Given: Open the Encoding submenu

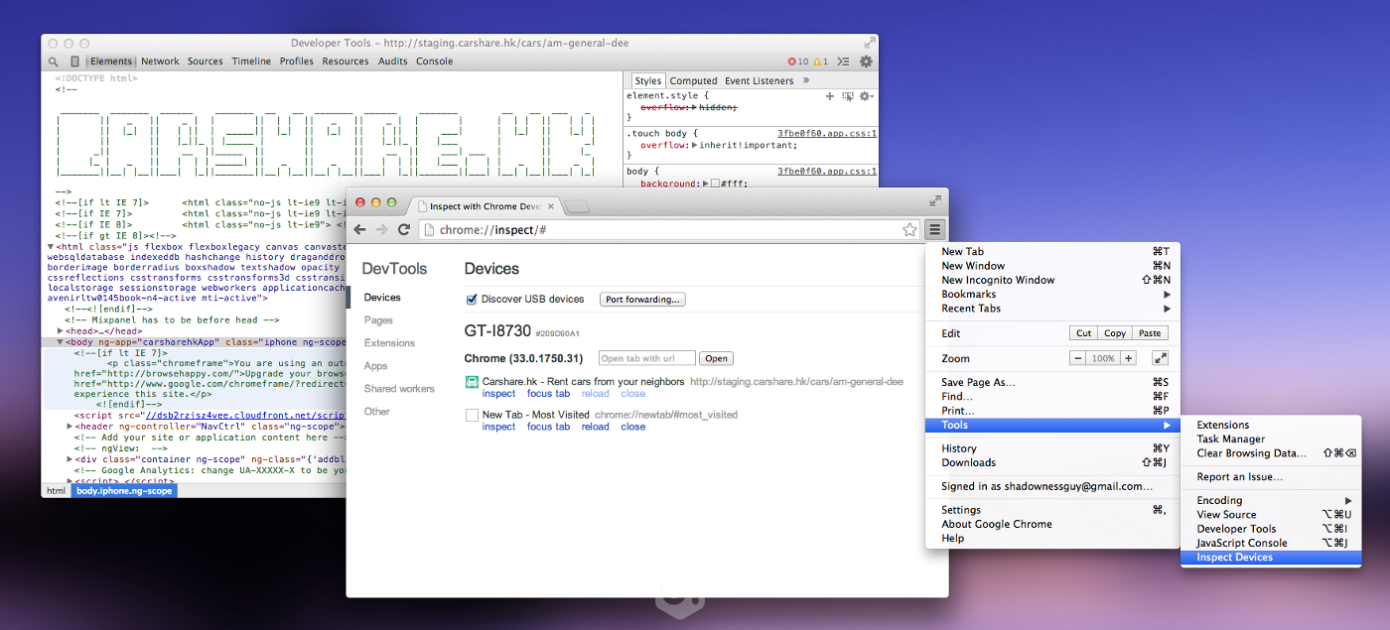Looking at the screenshot, I should 1271,500.
